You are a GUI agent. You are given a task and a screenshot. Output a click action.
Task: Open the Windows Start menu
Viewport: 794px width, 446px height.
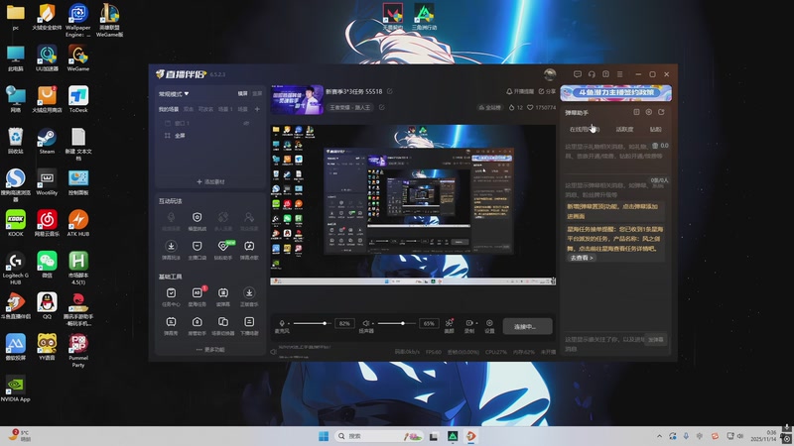click(324, 436)
